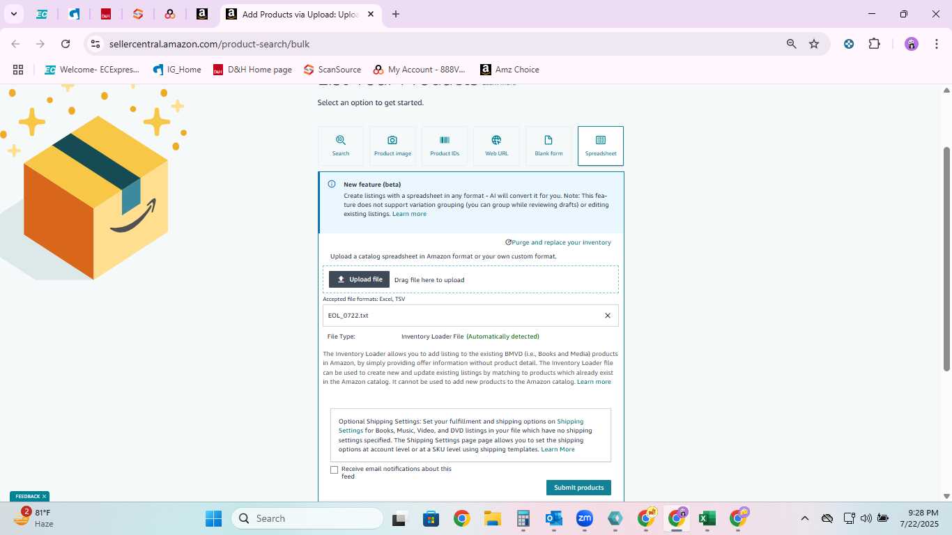Switch to the D&H browser tab

point(106,14)
